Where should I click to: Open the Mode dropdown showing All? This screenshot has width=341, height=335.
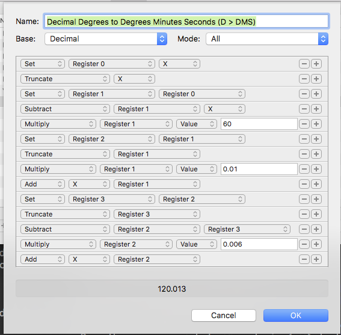click(x=267, y=39)
